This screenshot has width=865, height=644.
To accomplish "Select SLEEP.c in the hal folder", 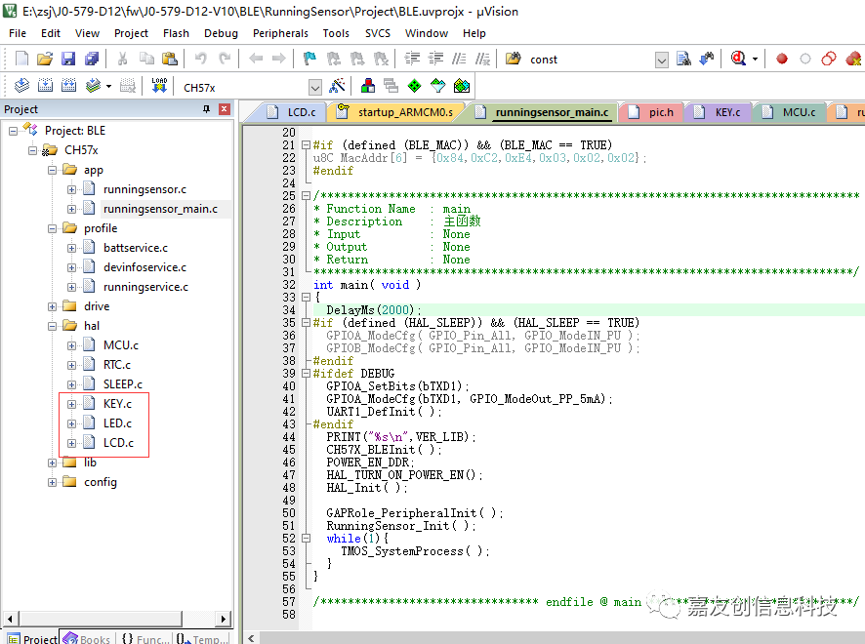I will 122,384.
